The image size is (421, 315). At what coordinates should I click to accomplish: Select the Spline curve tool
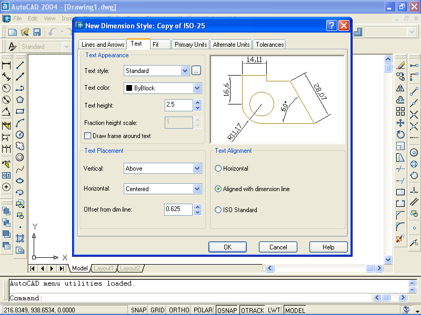[20, 169]
